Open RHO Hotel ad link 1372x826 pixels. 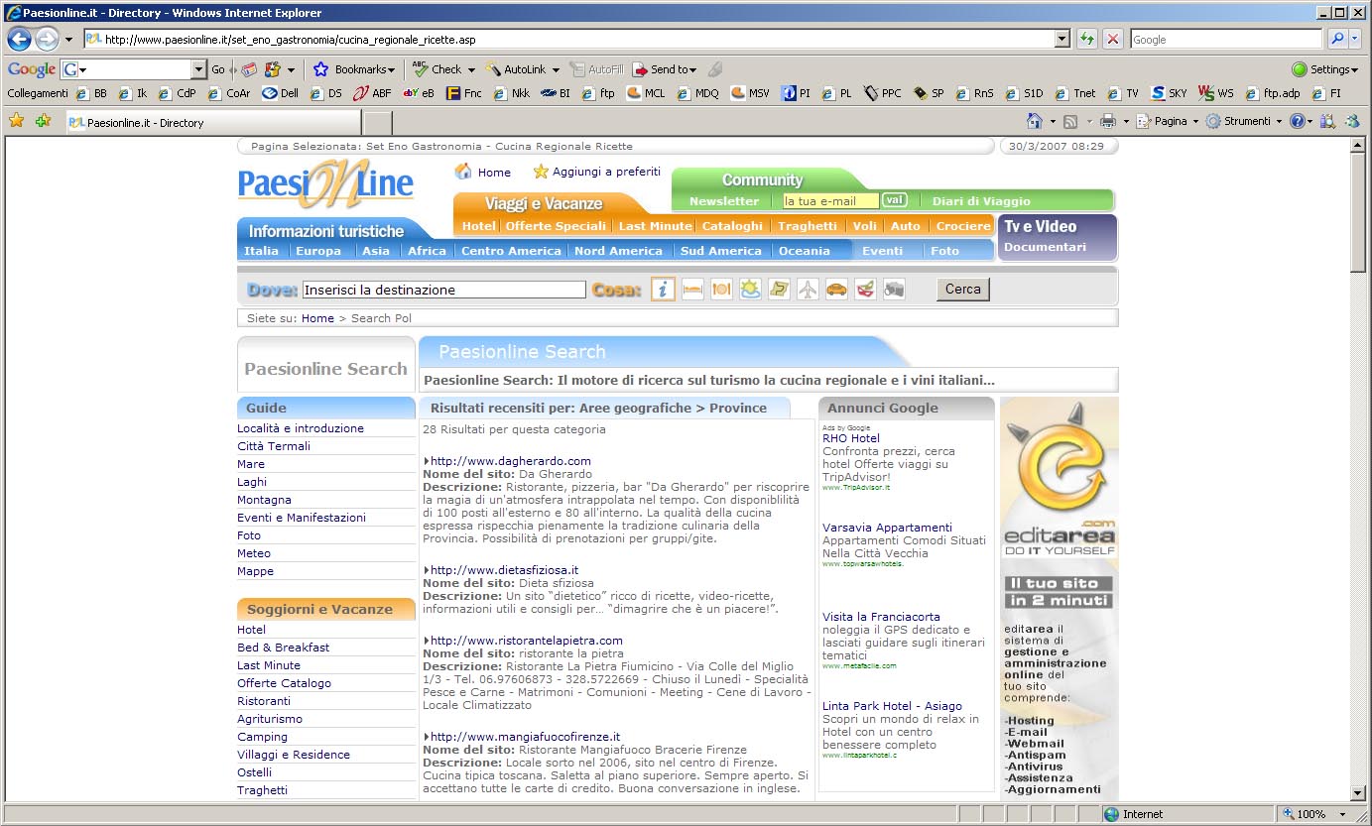pyautogui.click(x=851, y=438)
